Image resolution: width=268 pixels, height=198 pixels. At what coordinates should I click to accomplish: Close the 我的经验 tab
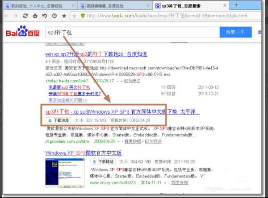pos(73,6)
